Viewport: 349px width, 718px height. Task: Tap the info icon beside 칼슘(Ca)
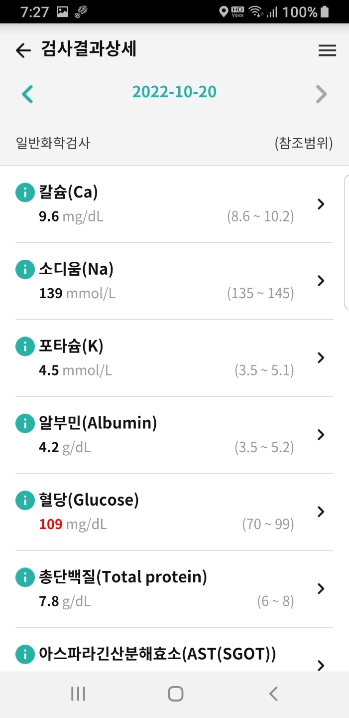(24, 192)
